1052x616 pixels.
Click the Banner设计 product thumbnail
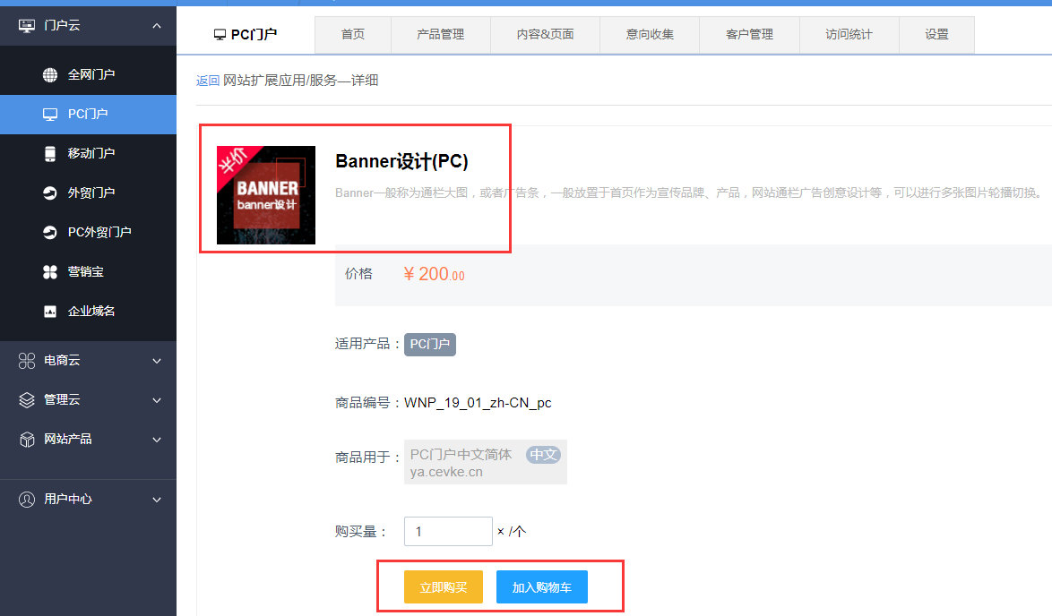click(266, 195)
